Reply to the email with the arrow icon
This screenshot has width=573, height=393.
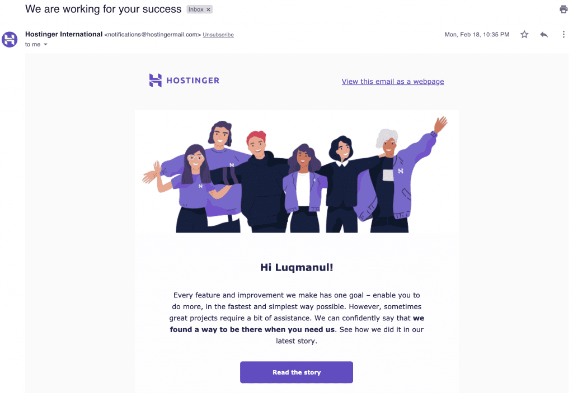544,34
